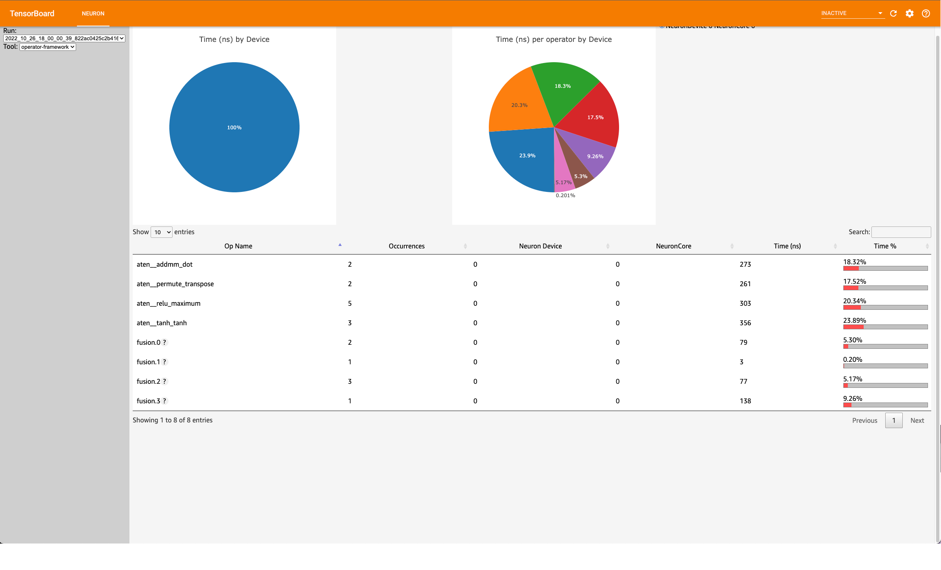Focus the table Search field
The height and width of the screenshot is (570, 941).
click(901, 232)
